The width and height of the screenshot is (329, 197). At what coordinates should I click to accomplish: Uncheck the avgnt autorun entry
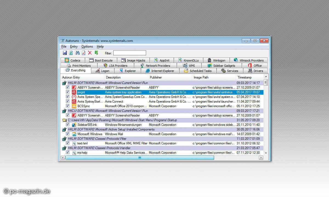pos(68,92)
